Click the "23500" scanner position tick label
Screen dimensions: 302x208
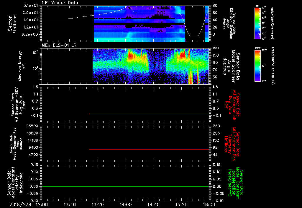click(32, 126)
